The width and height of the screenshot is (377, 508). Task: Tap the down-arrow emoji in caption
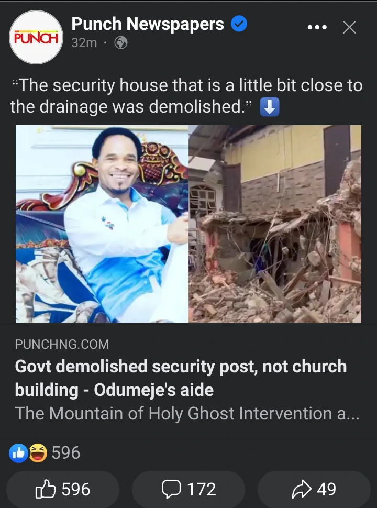click(270, 107)
